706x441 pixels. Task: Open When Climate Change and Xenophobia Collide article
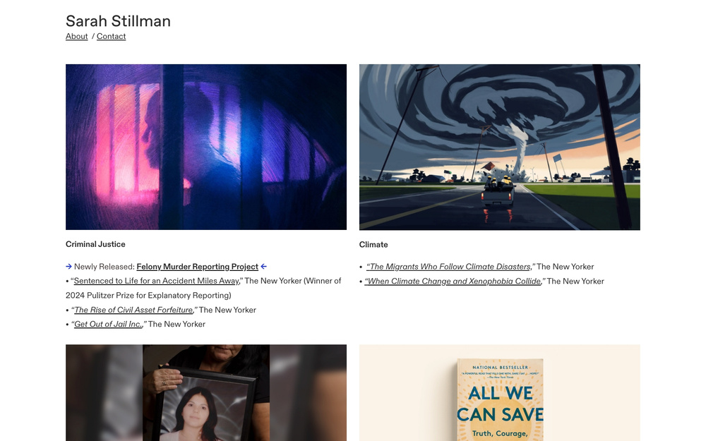(x=453, y=282)
